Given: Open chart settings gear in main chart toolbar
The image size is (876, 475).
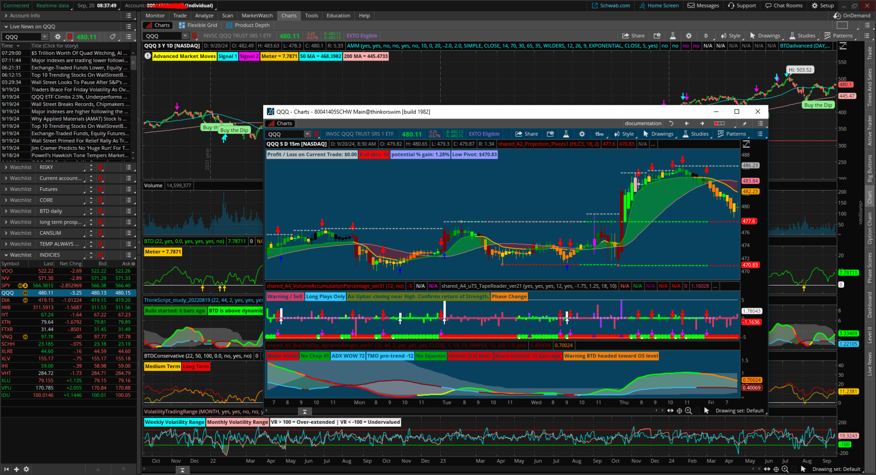Looking at the screenshot, I should coord(689,36).
